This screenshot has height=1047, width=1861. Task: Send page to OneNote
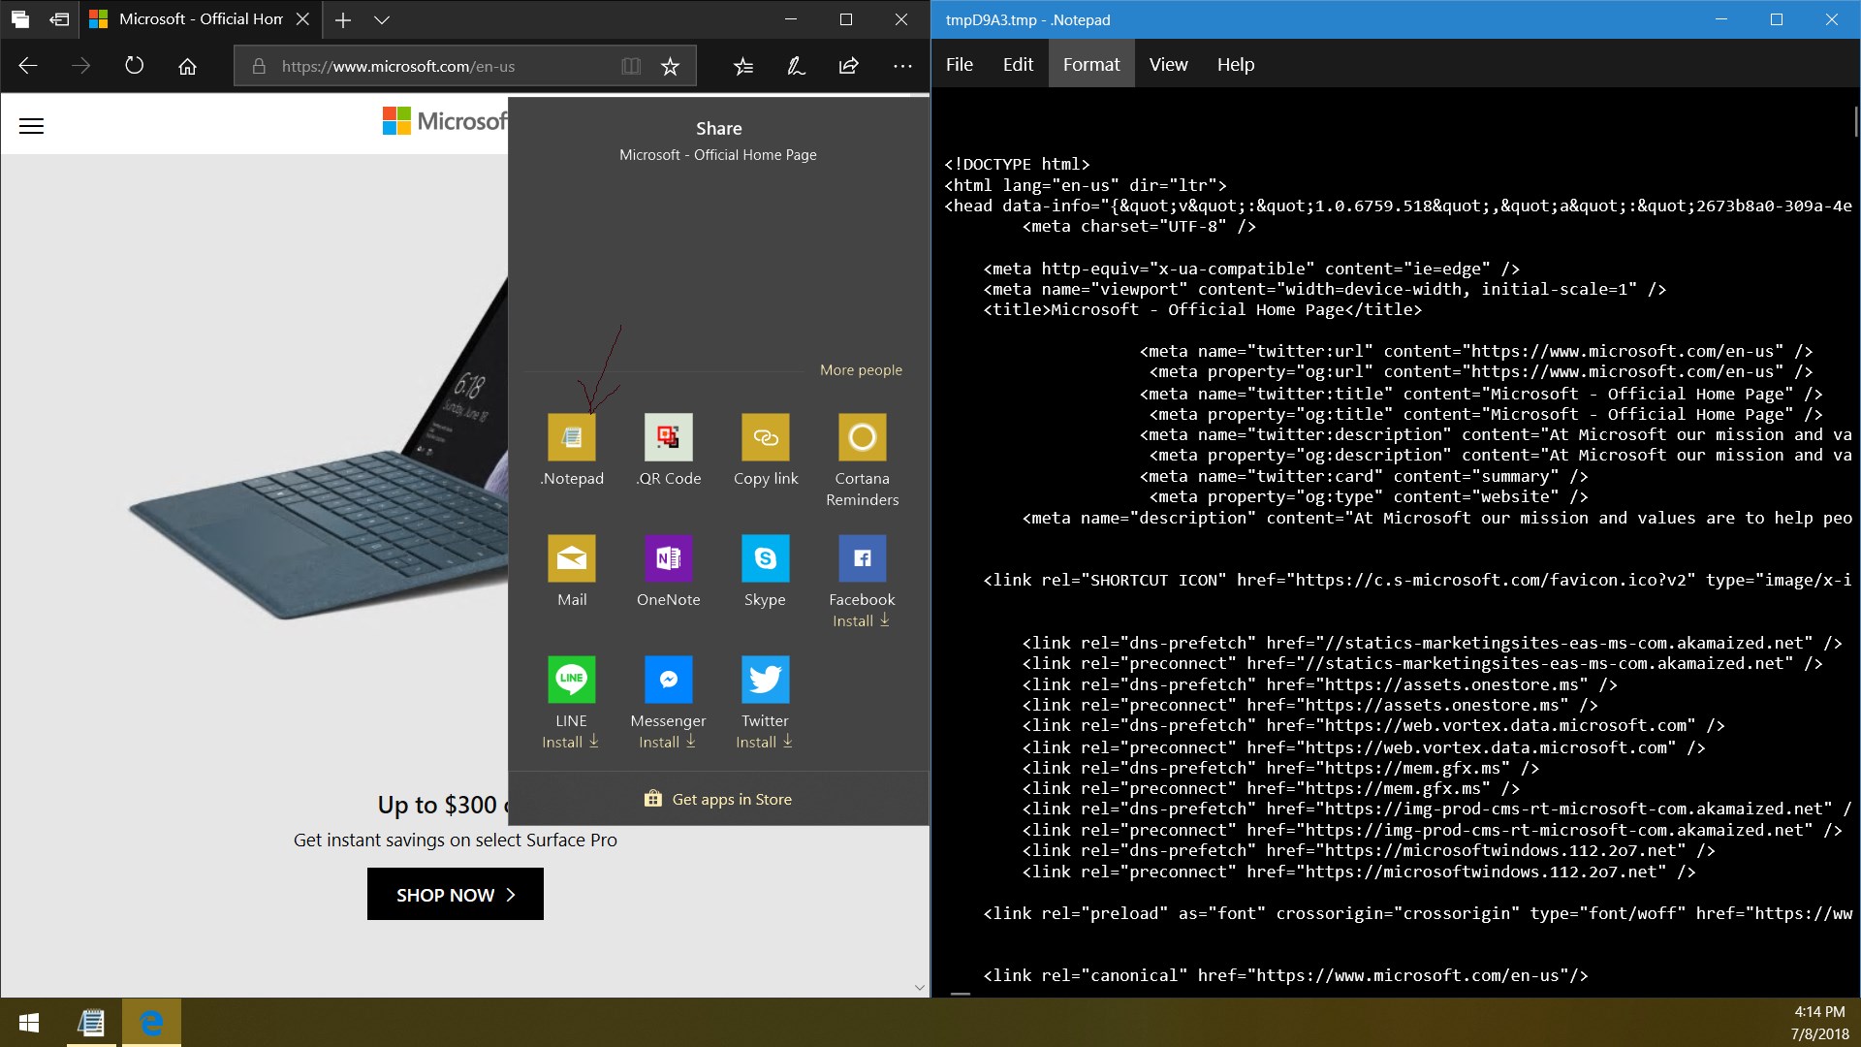pyautogui.click(x=669, y=559)
